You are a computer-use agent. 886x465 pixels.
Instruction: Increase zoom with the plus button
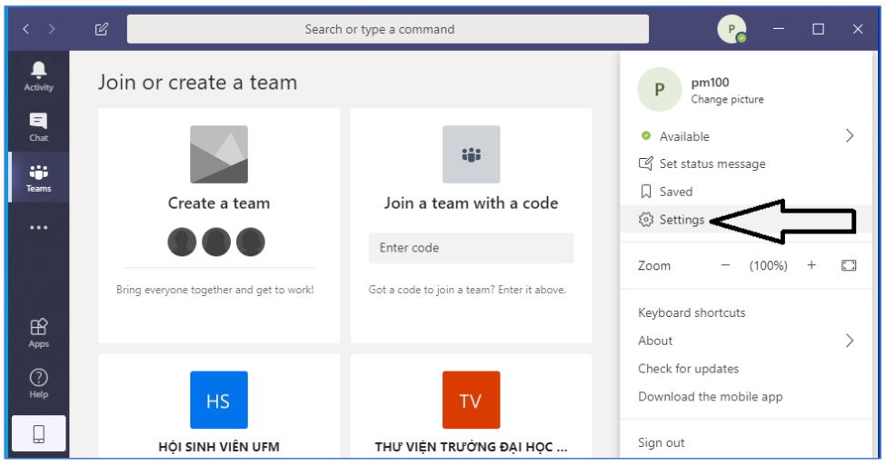coord(811,265)
